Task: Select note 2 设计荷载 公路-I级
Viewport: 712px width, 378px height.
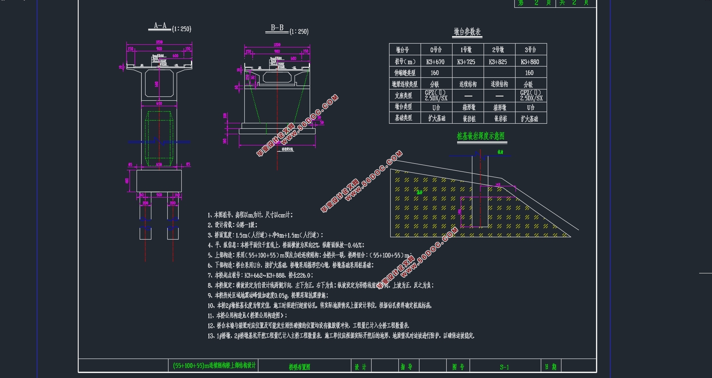Action: [232, 225]
